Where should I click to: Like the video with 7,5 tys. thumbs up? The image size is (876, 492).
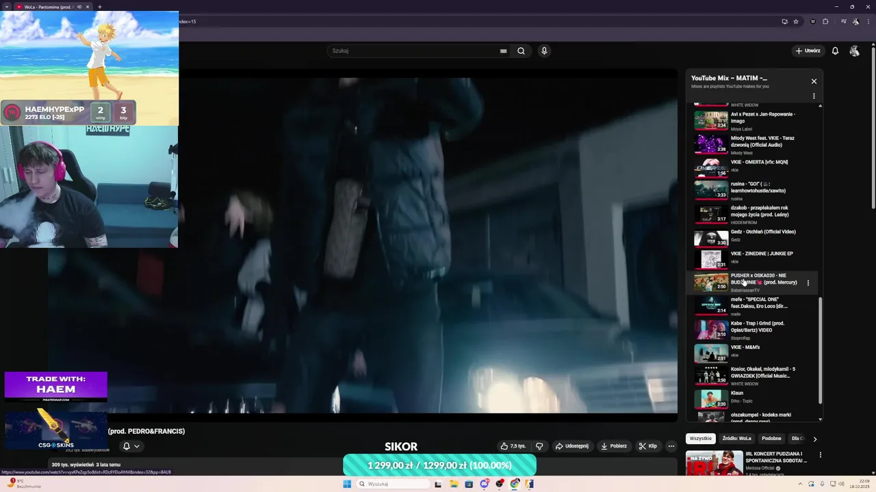click(513, 446)
